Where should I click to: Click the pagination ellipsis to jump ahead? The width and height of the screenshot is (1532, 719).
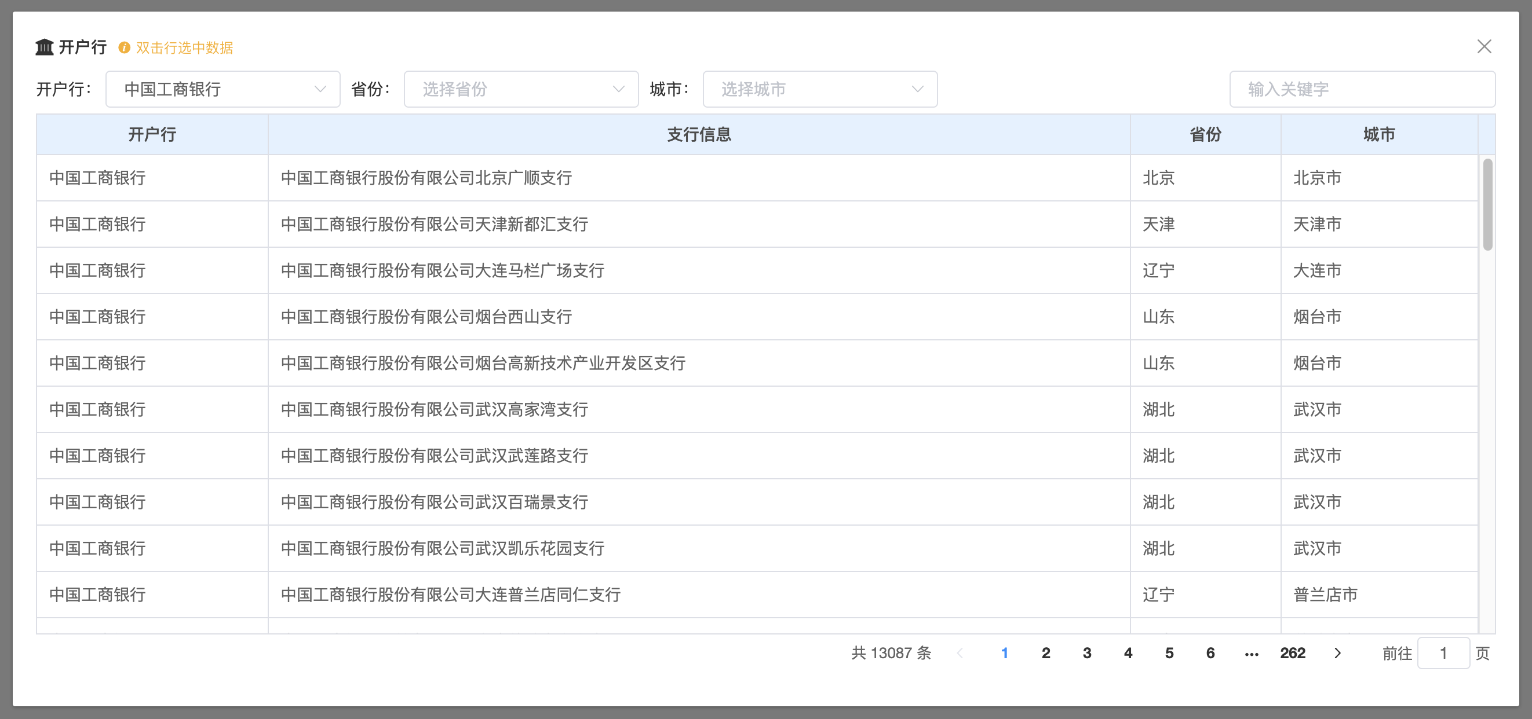(x=1252, y=654)
